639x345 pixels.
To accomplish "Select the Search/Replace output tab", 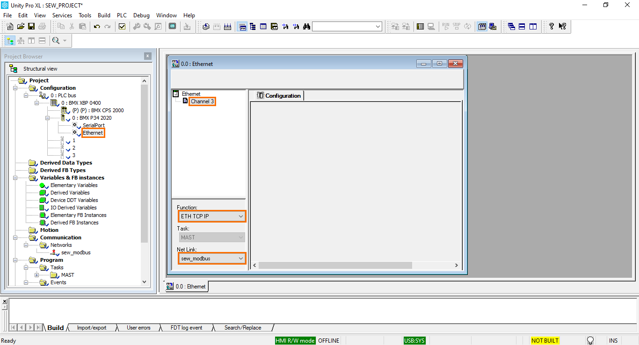I will click(243, 328).
